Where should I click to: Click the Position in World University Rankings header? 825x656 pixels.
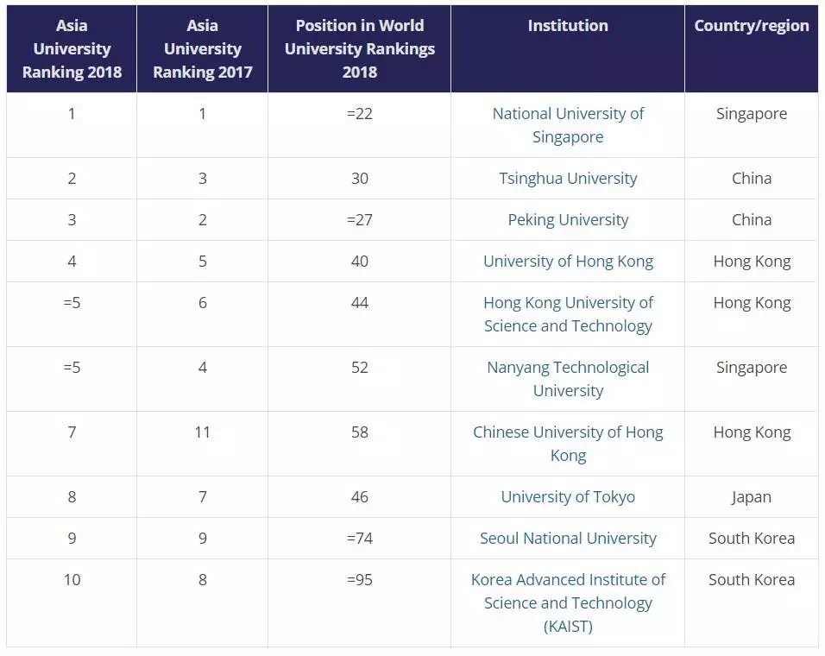pyautogui.click(x=359, y=49)
